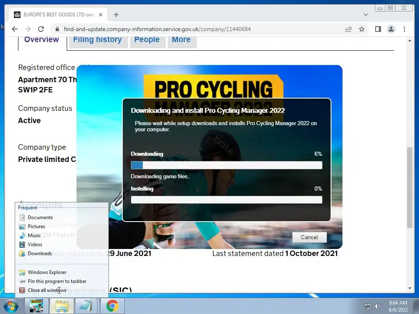The width and height of the screenshot is (419, 314).
Task: Open Videos from jump list
Action: [62, 244]
